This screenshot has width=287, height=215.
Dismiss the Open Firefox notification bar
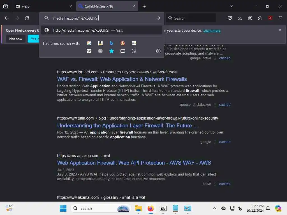click(280, 30)
